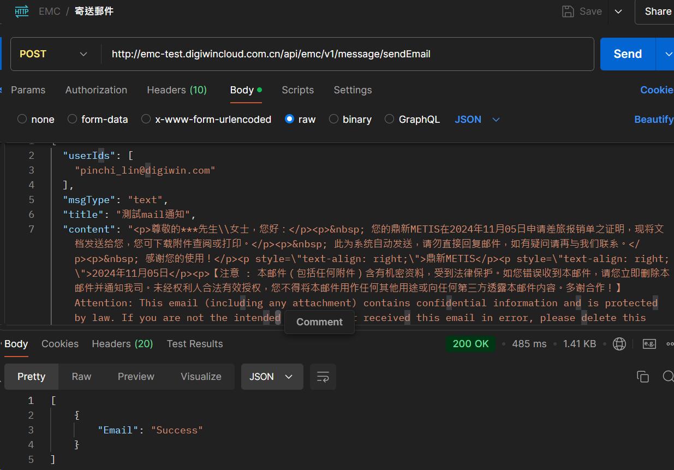Open the request Settings tab
The width and height of the screenshot is (674, 470).
tap(353, 90)
